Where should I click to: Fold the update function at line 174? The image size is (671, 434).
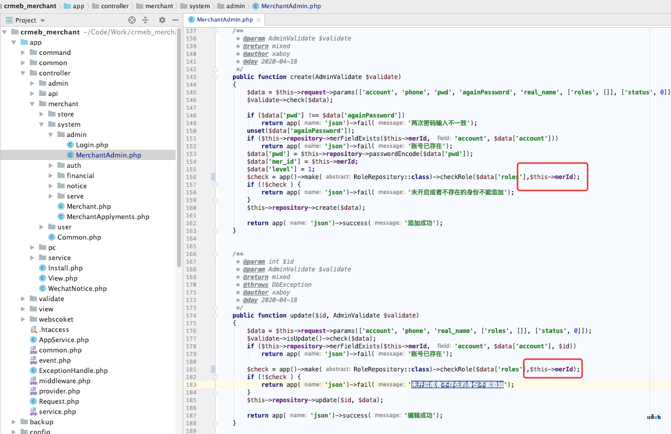pos(216,315)
